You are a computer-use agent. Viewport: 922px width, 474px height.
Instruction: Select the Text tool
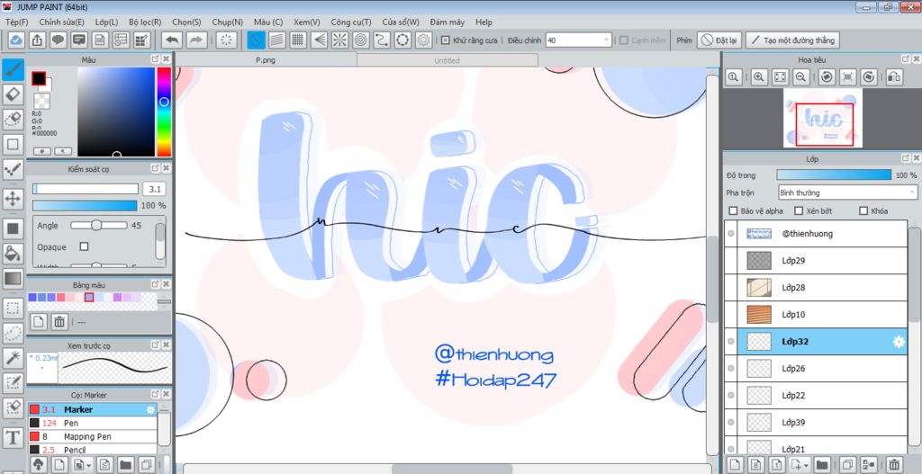click(x=13, y=437)
